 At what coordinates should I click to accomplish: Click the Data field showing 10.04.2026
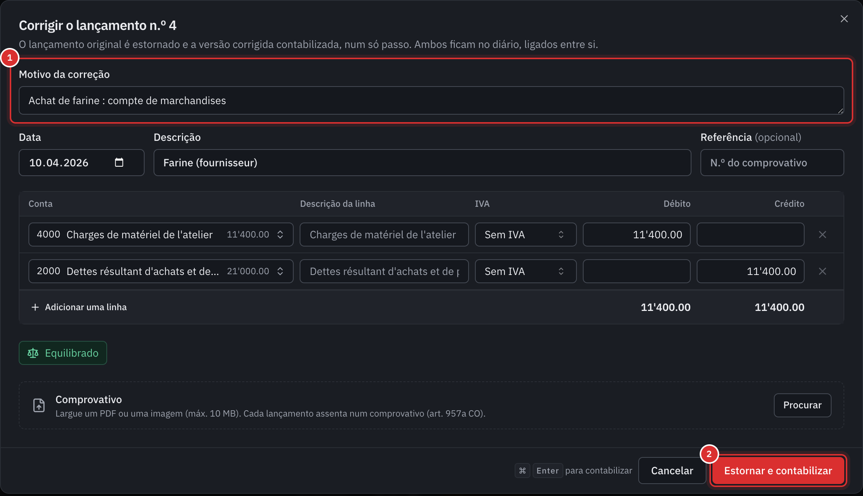point(81,163)
